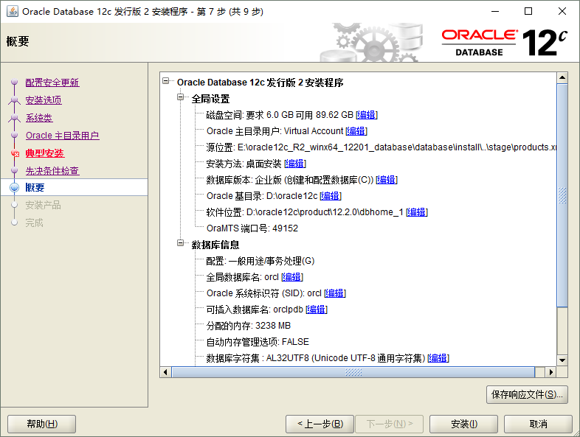
Task: Edit the Oracle 主目录用户 Virtual Account setting
Action: tap(356, 131)
